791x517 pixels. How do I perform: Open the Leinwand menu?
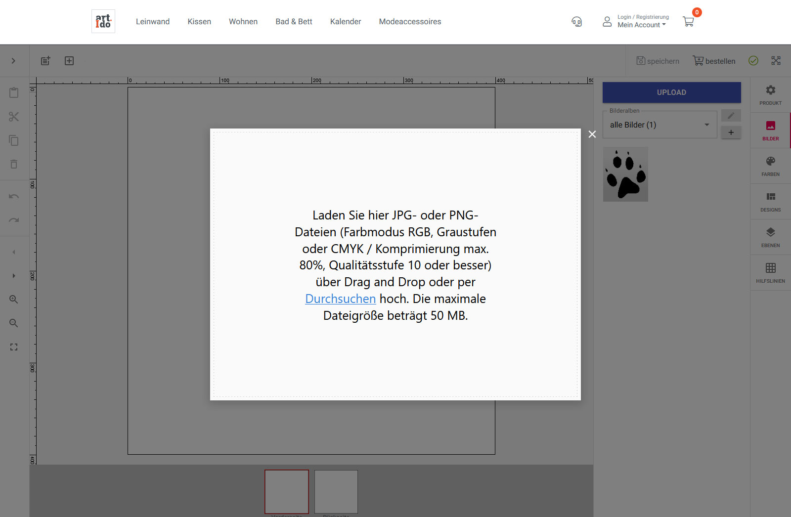[153, 22]
